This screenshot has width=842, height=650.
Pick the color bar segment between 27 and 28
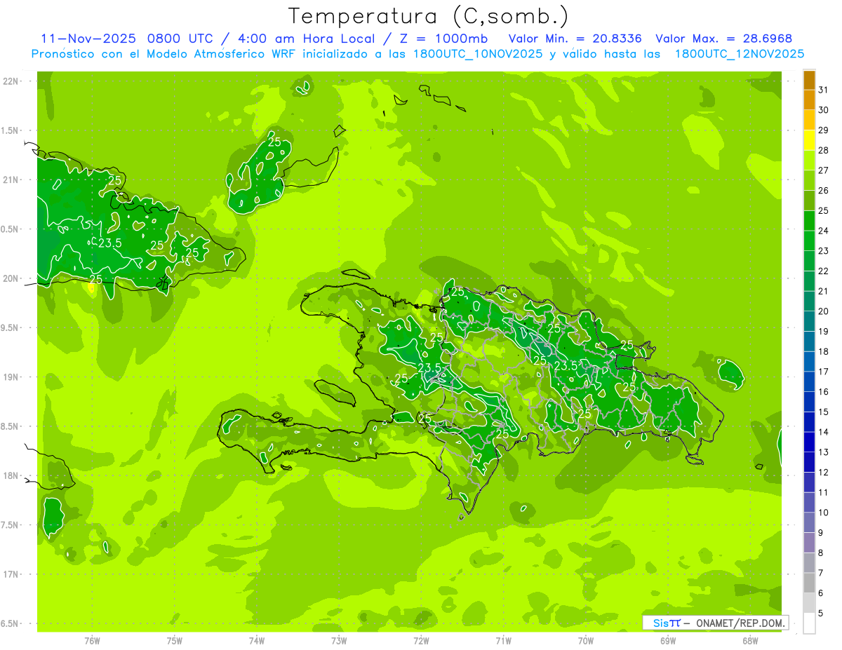[809, 161]
